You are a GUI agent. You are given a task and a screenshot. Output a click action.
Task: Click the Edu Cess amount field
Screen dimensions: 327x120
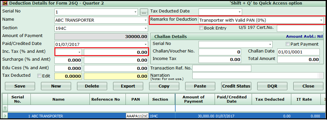point(116,68)
